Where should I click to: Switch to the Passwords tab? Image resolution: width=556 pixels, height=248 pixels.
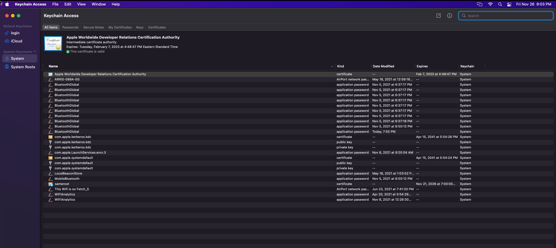[x=71, y=27]
